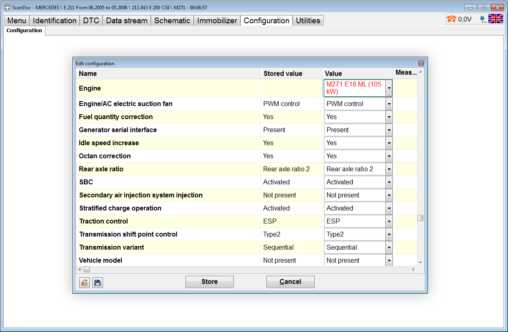Open the SBC value dropdown
The width and height of the screenshot is (508, 332).
pyautogui.click(x=389, y=182)
